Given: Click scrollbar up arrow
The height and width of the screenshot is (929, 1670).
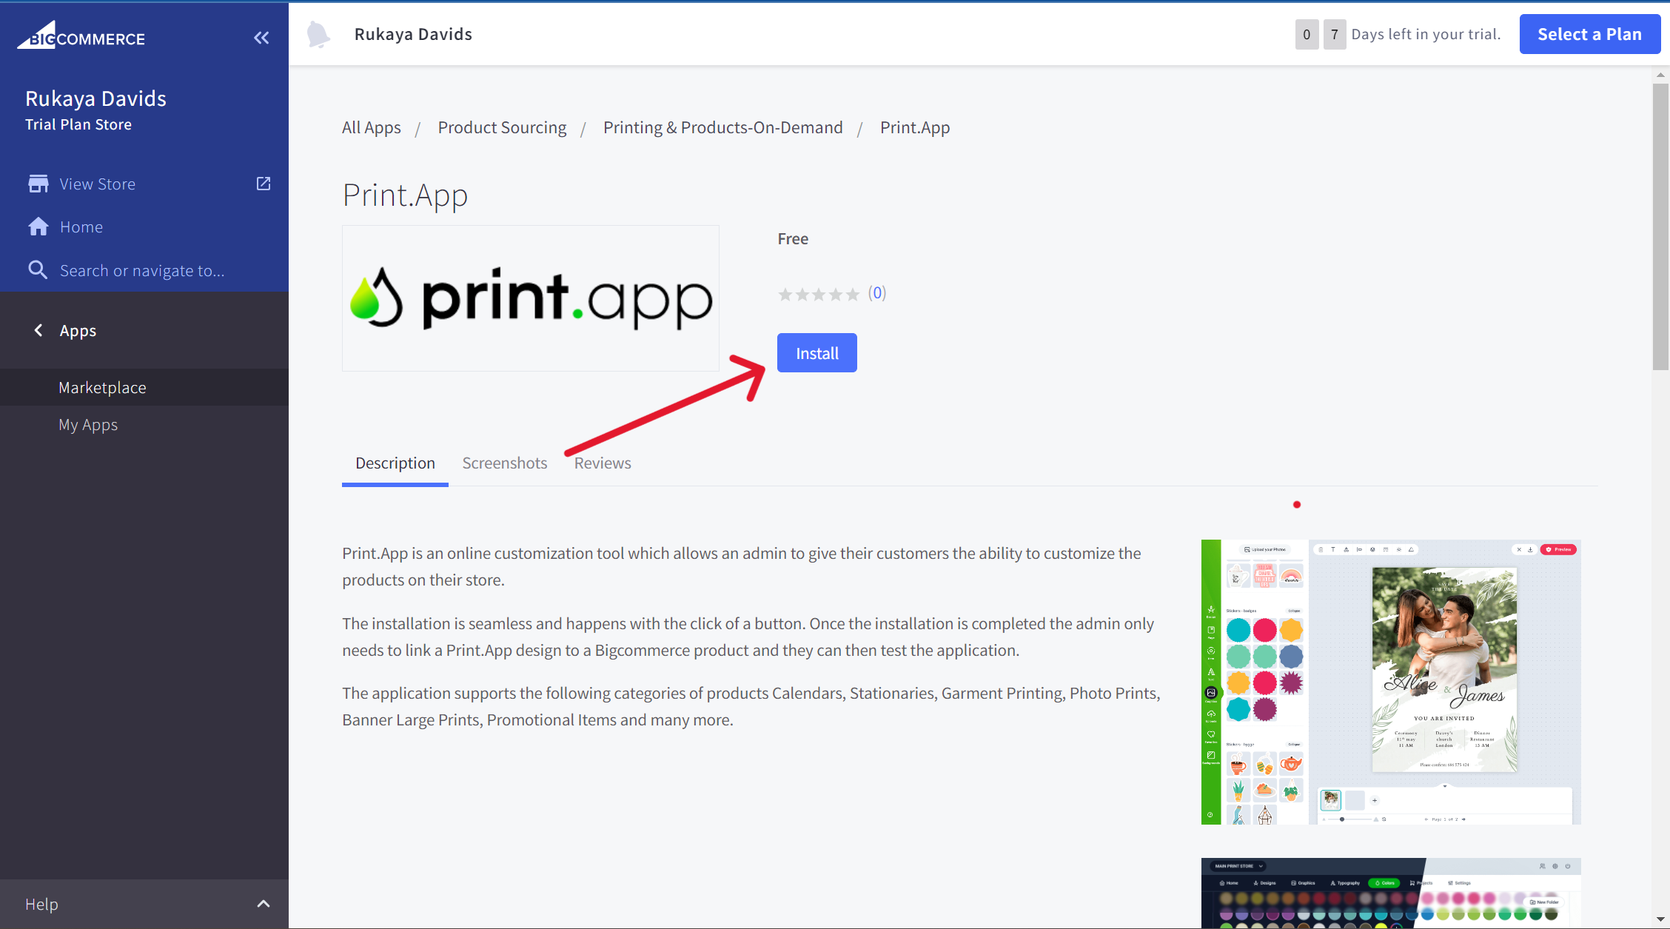Looking at the screenshot, I should [x=1660, y=75].
